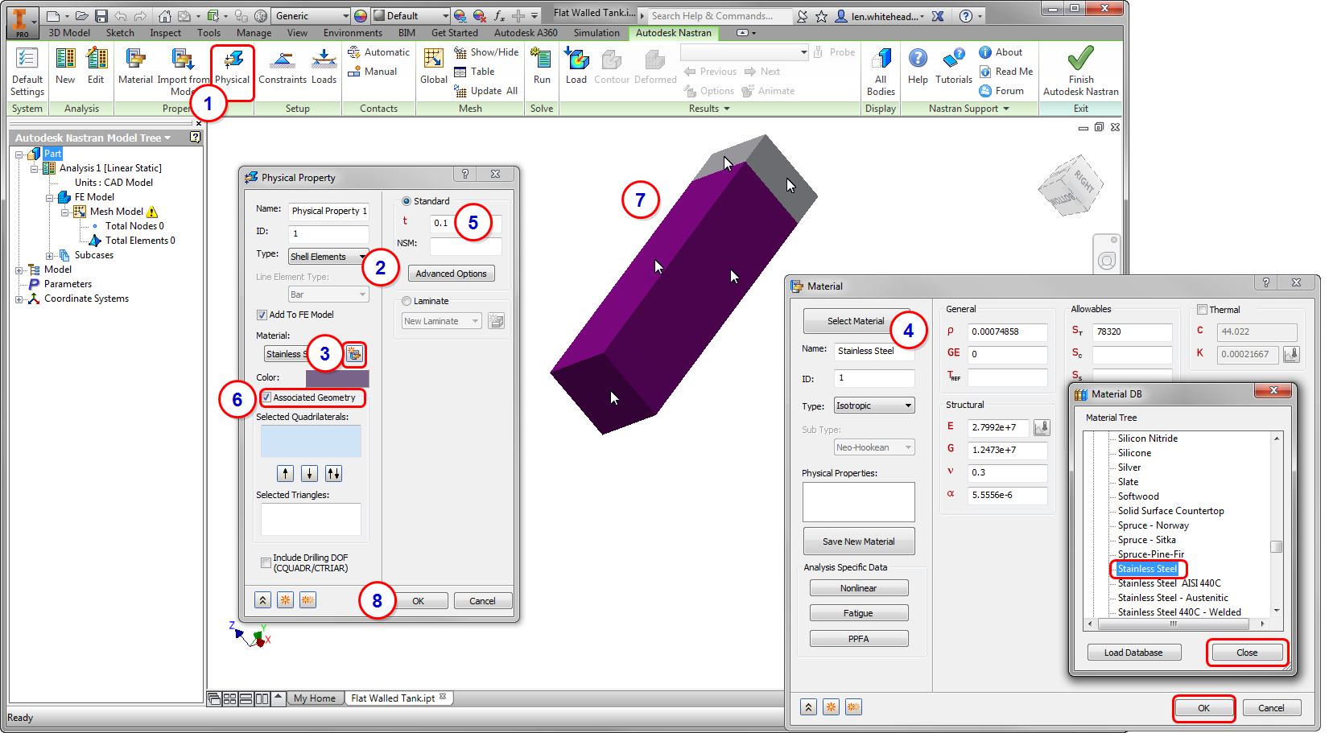Create a New analysis
The height and width of the screenshot is (733, 1329).
65,66
